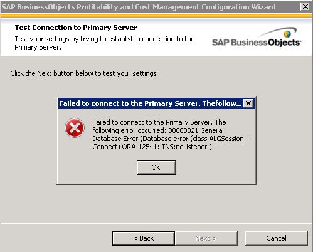This screenshot has width=313, height=252.
Task: Click the 'Failed to connect' message's first line
Action: 159,122
